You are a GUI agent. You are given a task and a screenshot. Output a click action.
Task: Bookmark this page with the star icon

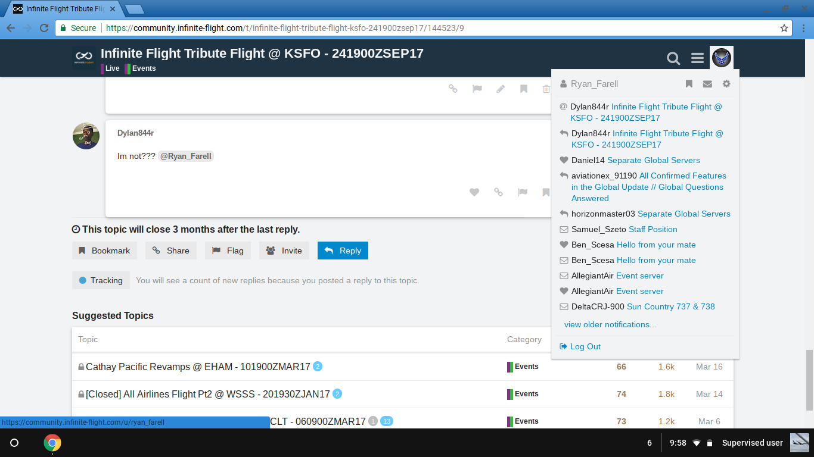[x=784, y=28]
